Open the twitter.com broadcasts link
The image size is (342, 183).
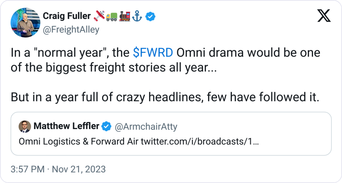[x=200, y=141]
